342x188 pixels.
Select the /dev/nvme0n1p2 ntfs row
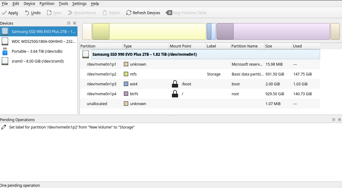[101, 74]
